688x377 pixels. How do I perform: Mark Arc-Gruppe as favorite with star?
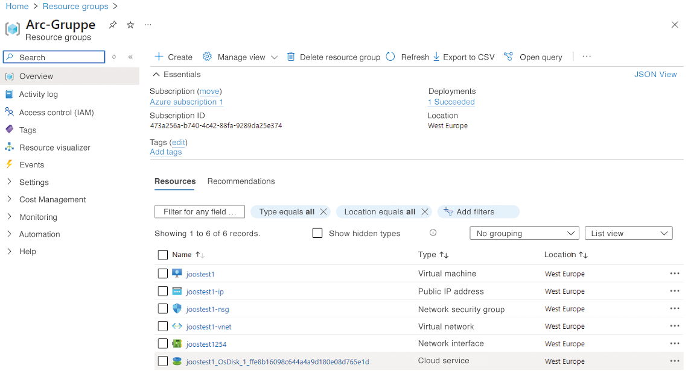[130, 25]
